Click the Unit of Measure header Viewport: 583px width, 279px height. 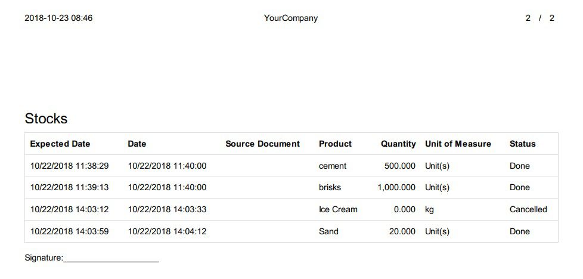click(458, 144)
